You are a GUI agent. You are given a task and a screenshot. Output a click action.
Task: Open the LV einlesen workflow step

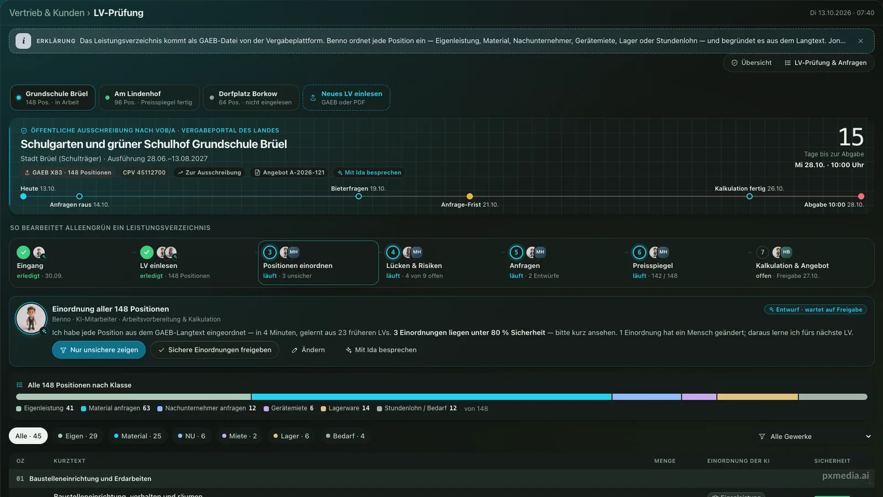(195, 263)
